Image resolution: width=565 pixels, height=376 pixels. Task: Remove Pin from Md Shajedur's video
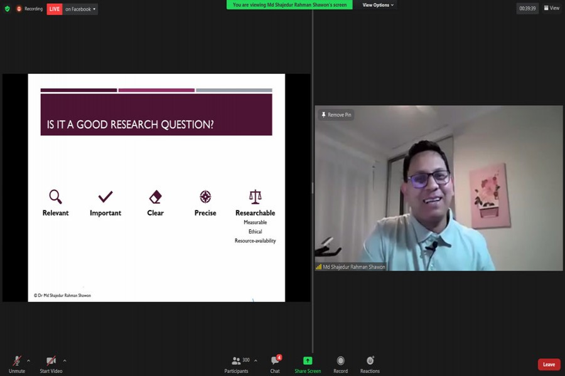point(336,115)
